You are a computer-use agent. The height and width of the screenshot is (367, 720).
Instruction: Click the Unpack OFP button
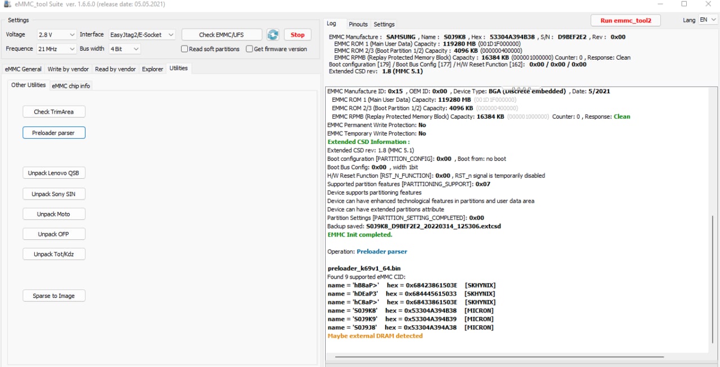(54, 234)
